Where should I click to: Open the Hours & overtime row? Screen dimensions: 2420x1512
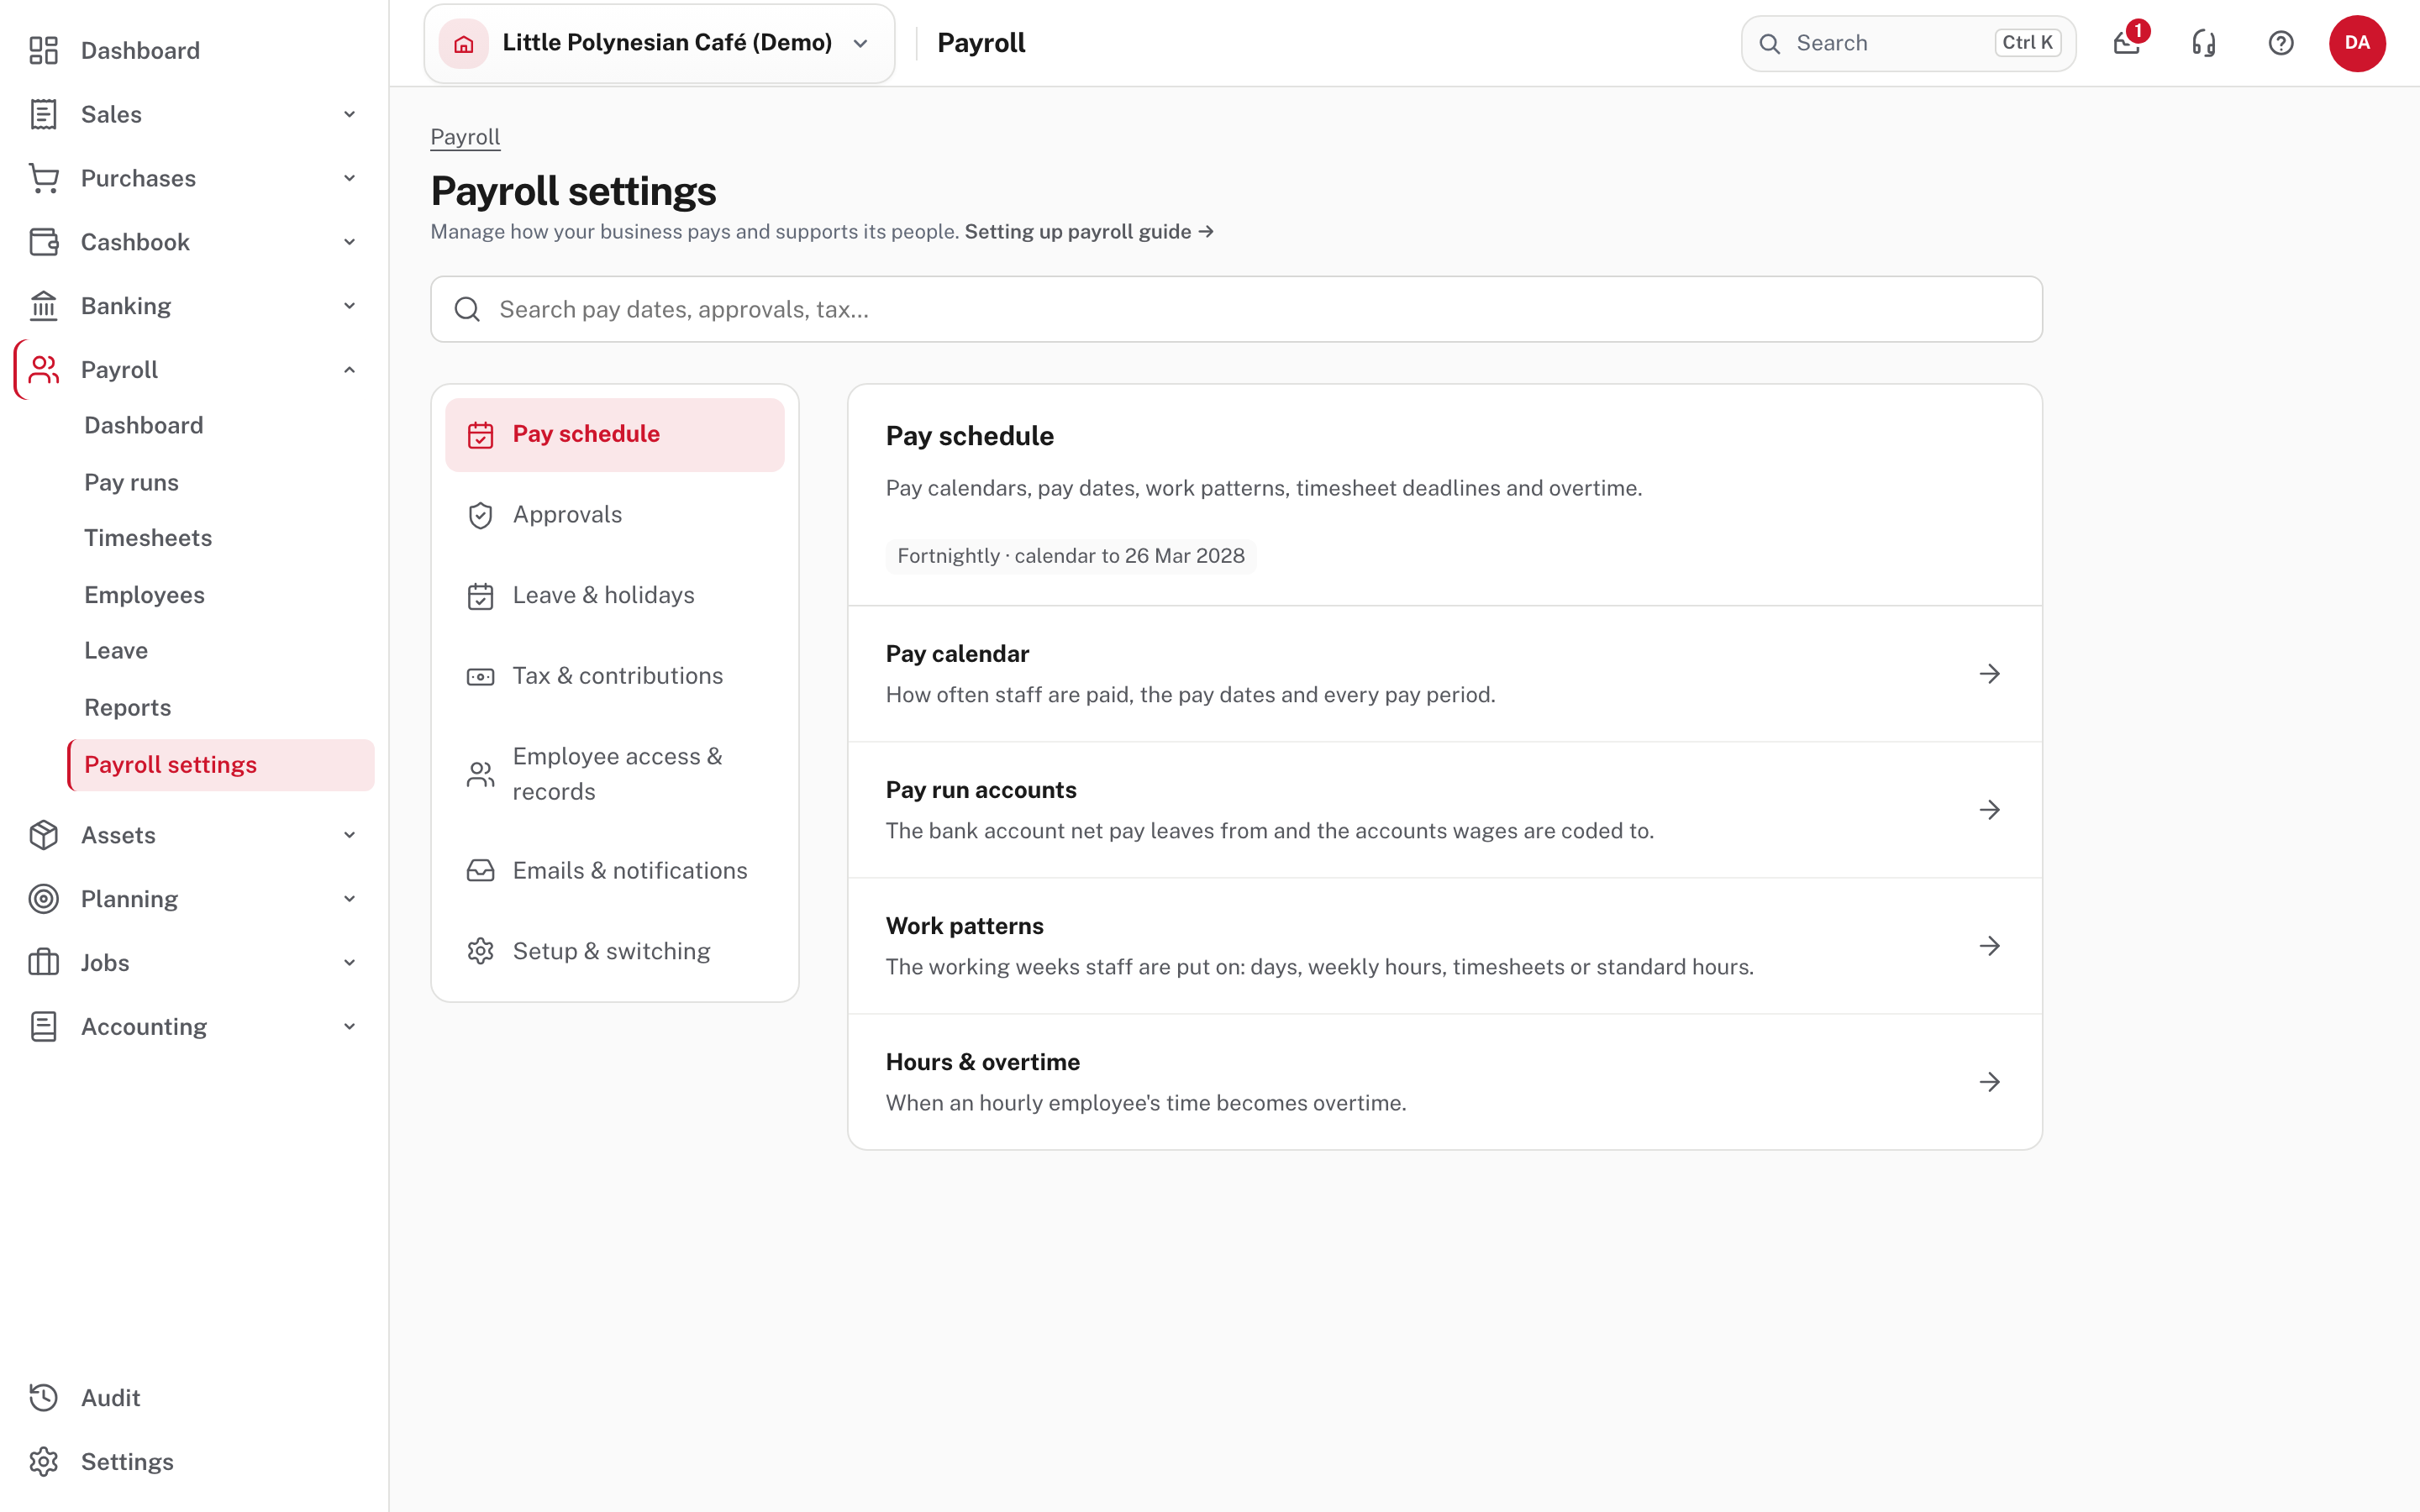pos(1445,1082)
